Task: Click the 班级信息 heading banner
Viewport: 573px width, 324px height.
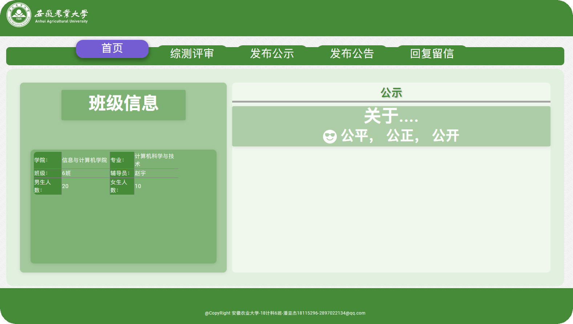Action: 124,105
